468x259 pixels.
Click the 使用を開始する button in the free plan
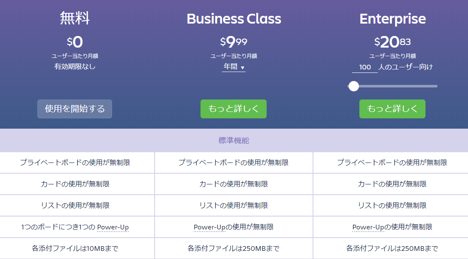(75, 109)
